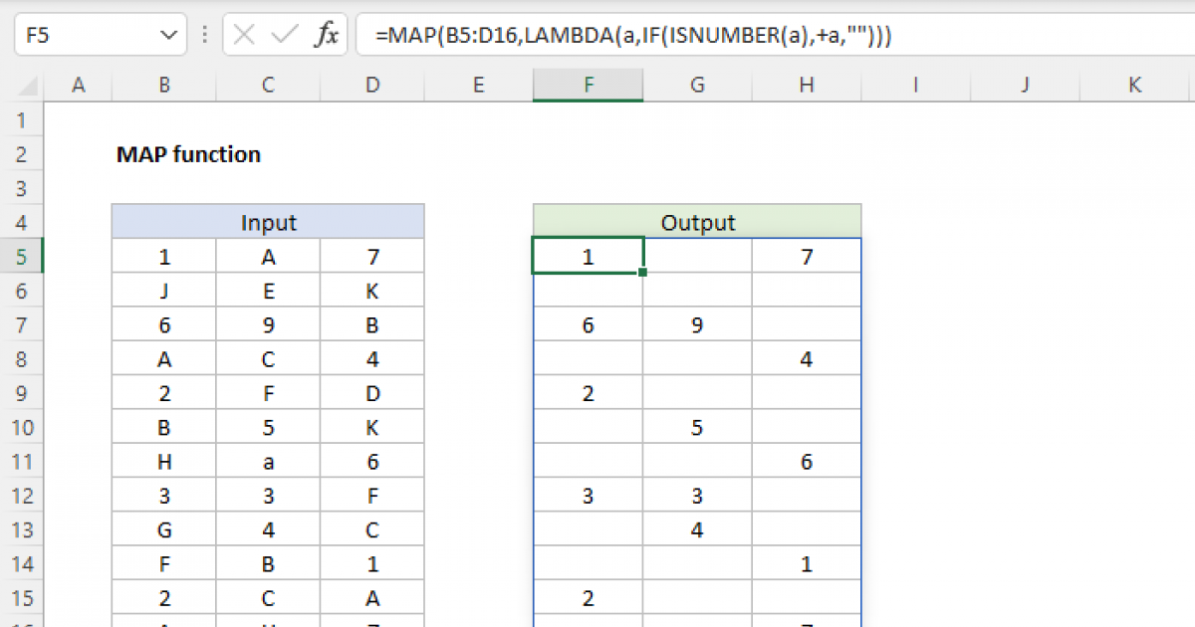Click the Insert Function fx icon
Viewport: 1195px width, 627px height.
click(326, 36)
